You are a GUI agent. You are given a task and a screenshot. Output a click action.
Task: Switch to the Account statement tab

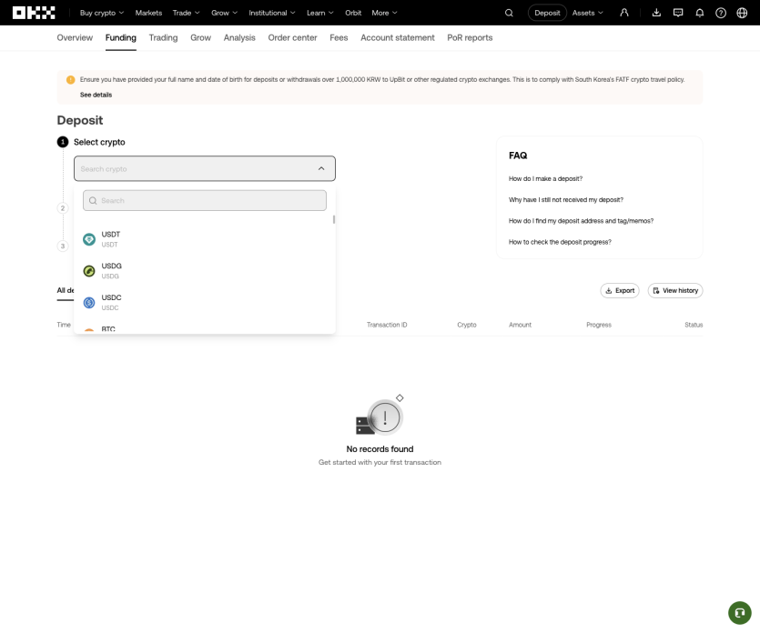click(398, 38)
